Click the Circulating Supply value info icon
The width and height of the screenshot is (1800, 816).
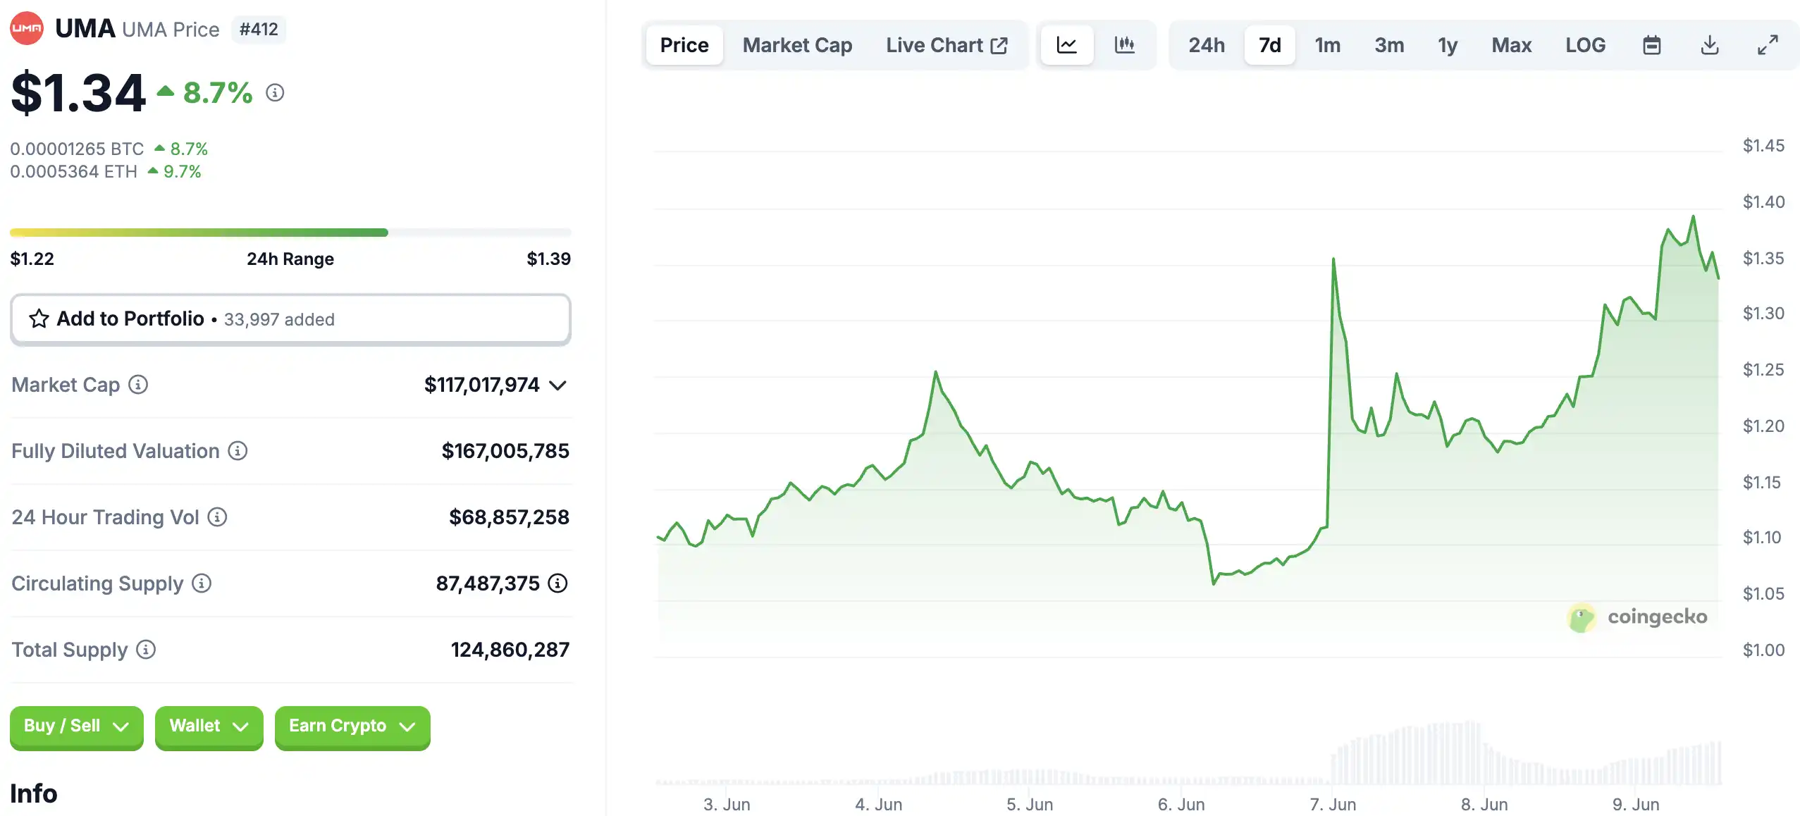pos(557,583)
